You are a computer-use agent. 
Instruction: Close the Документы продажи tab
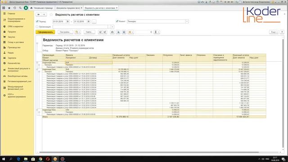[81, 8]
